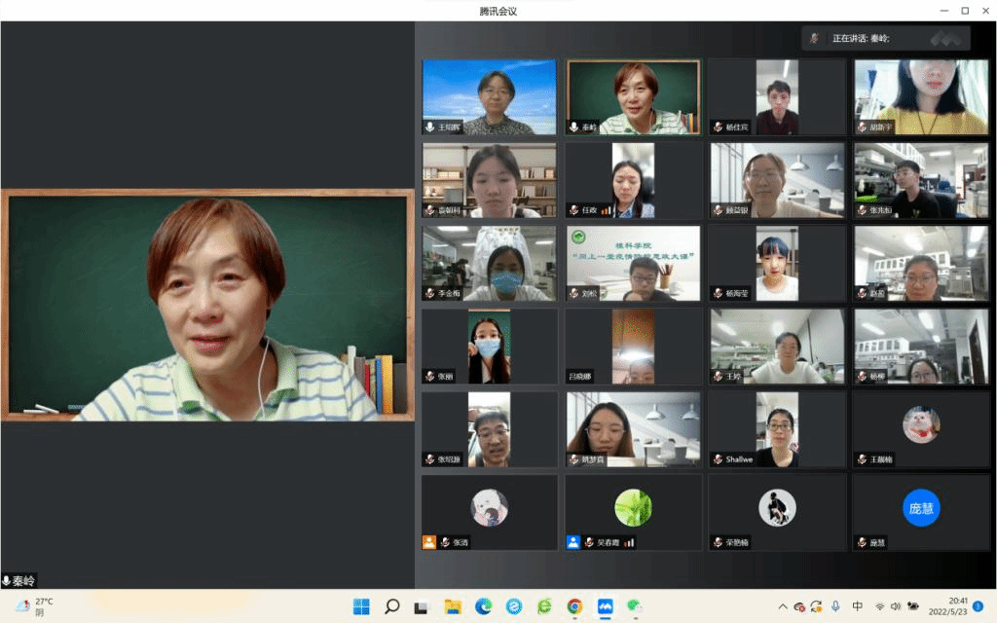Click the speaker mic icon in 正在讲话 bar
Viewport: 997px width, 623px height.
click(x=814, y=38)
